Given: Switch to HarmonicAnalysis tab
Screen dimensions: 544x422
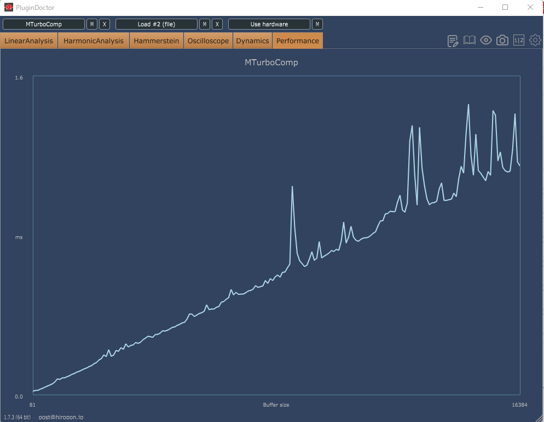Looking at the screenshot, I should 94,41.
